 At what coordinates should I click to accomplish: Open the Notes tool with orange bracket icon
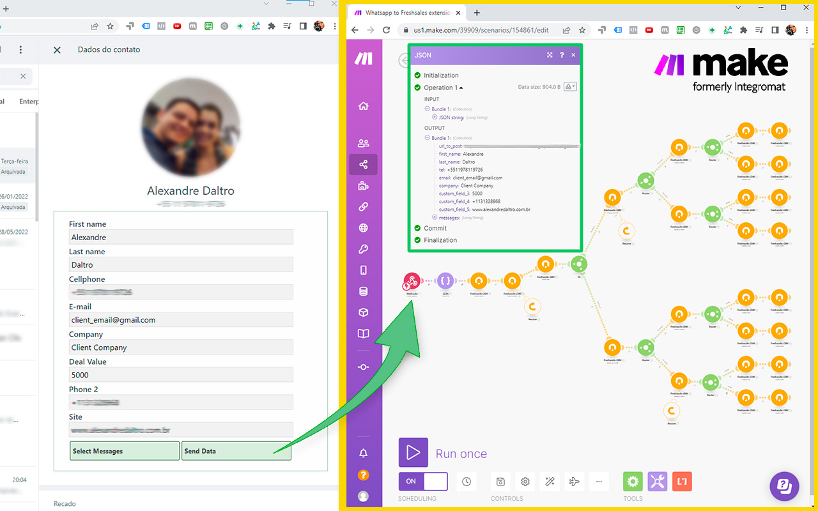point(681,481)
